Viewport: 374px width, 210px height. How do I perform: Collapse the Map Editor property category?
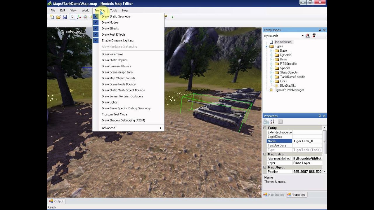265,154
